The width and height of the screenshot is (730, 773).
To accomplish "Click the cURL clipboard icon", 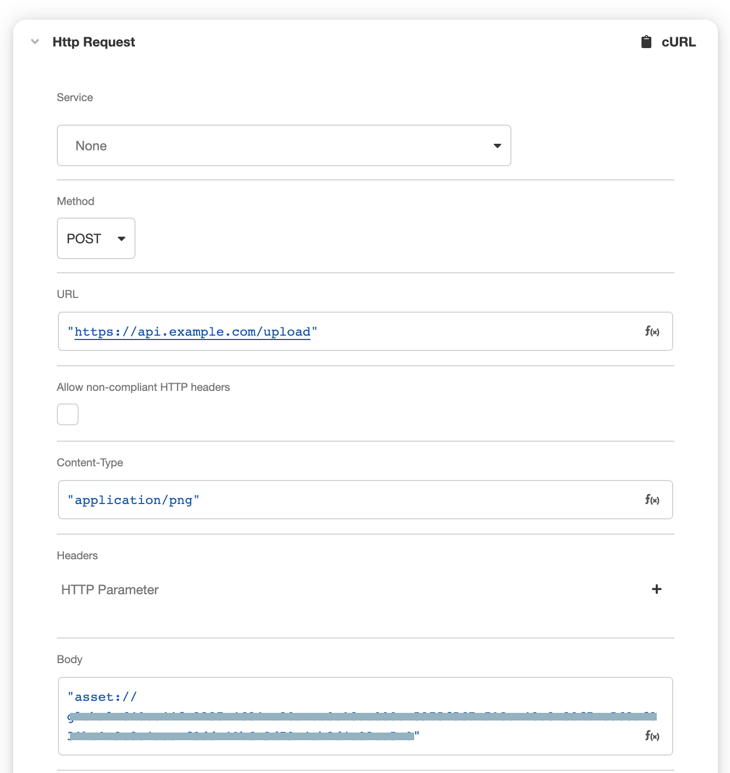I will 646,42.
